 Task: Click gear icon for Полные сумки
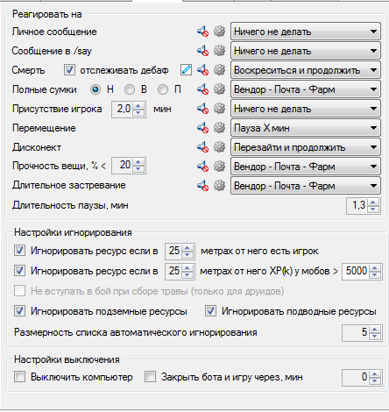pos(219,89)
